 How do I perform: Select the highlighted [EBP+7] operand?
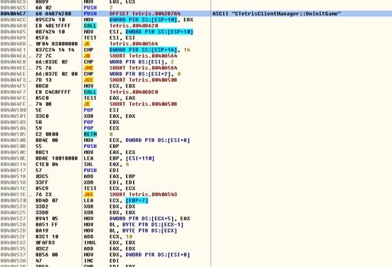[x=136, y=200]
